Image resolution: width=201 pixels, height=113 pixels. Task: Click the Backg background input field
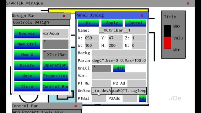[x=119, y=53]
